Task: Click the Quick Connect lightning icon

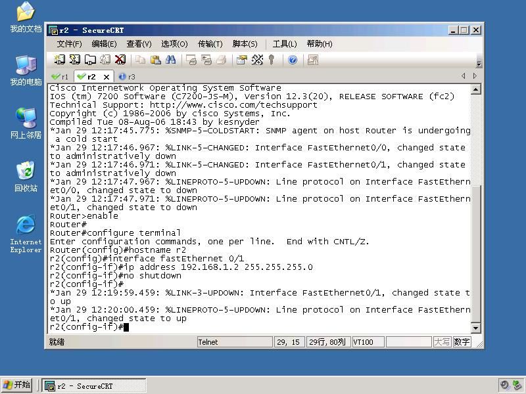Action: click(74, 60)
